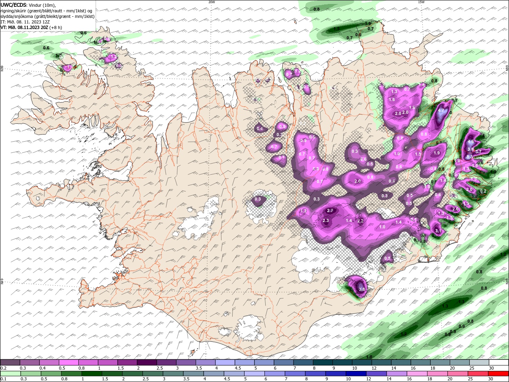Pick the white snow legend swatch at 30

(x=499, y=363)
